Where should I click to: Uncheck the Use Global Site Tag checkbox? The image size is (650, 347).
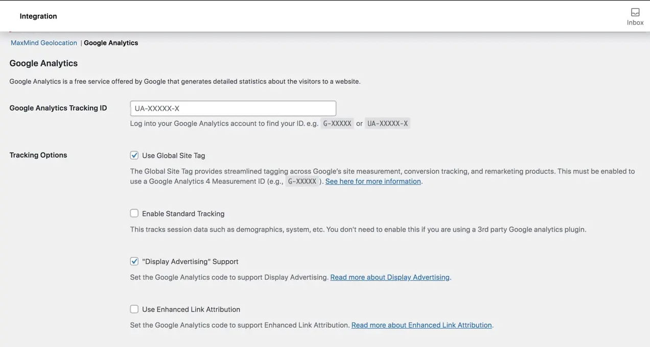click(x=134, y=156)
